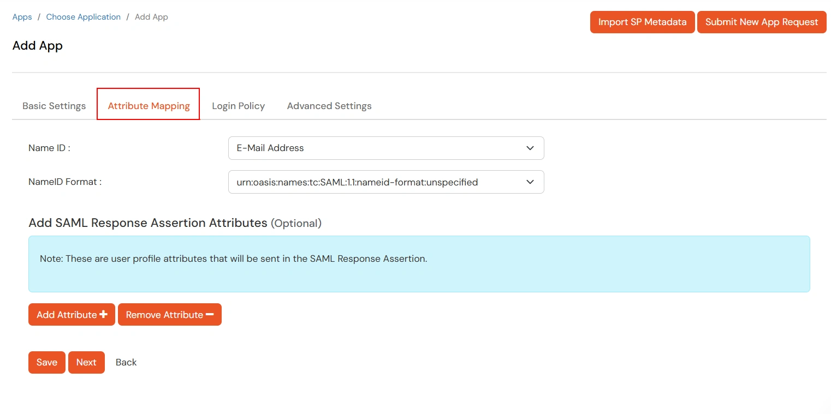
Task: Click Import SP Metadata
Action: click(642, 22)
